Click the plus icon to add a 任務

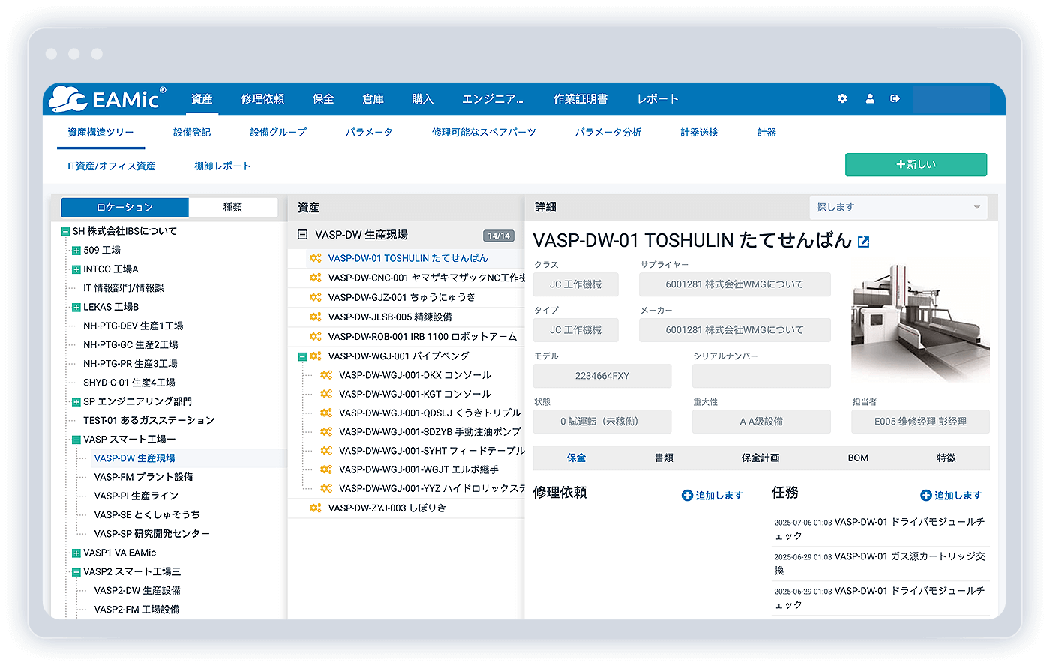(x=925, y=495)
